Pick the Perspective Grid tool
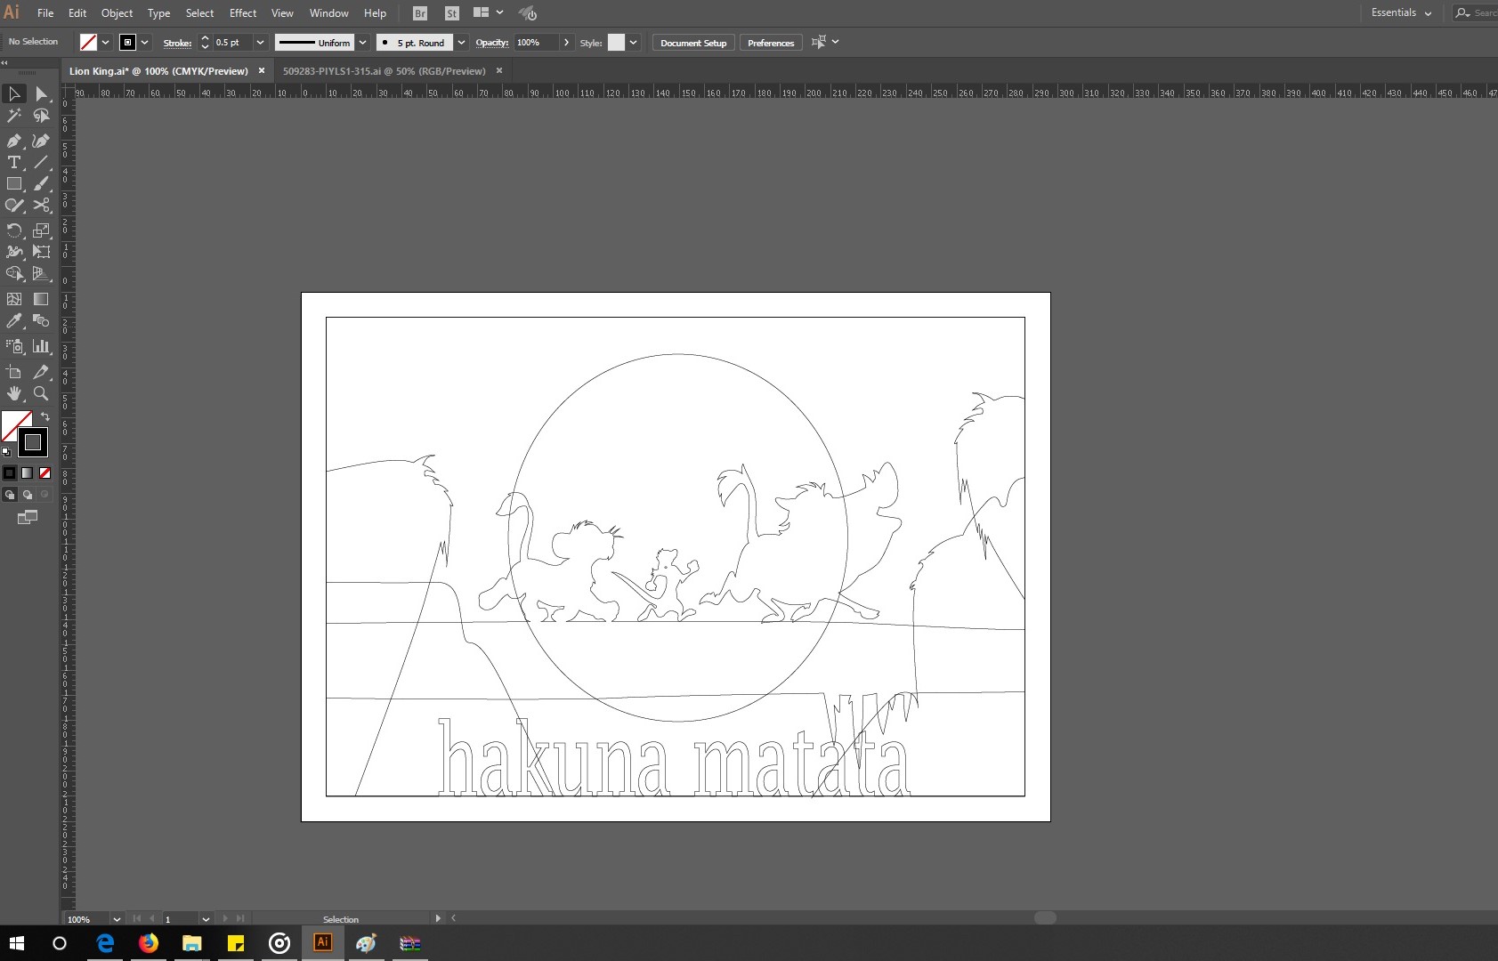The width and height of the screenshot is (1498, 961). tap(41, 273)
